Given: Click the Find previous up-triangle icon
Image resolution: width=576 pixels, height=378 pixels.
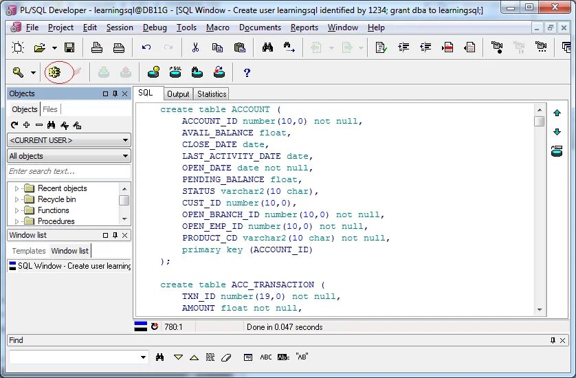Looking at the screenshot, I should pos(195,357).
